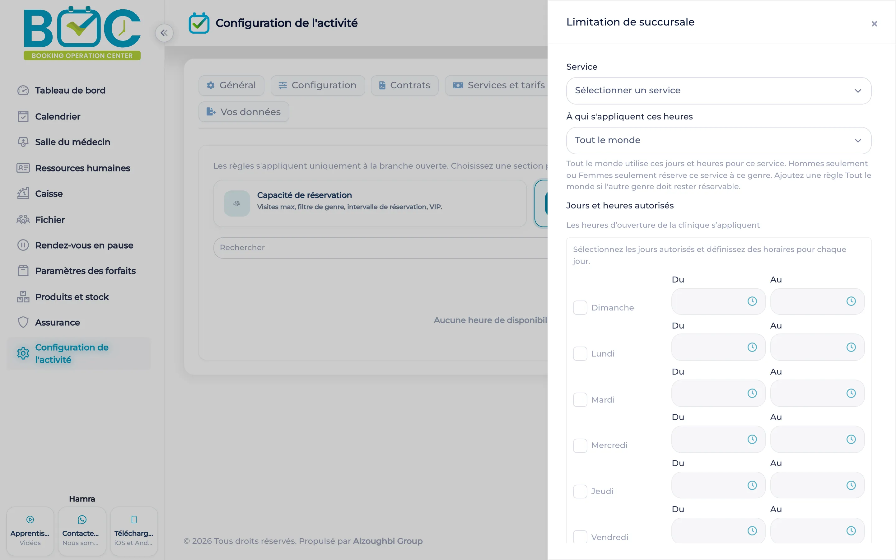This screenshot has height=560, width=896.
Task: Open the Calendrier calendar icon
Action: coord(23,116)
